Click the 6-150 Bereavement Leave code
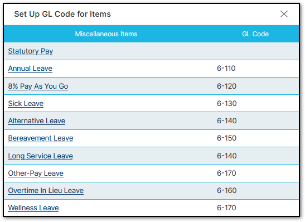Viewport: 305px width, 222px height. tap(226, 138)
